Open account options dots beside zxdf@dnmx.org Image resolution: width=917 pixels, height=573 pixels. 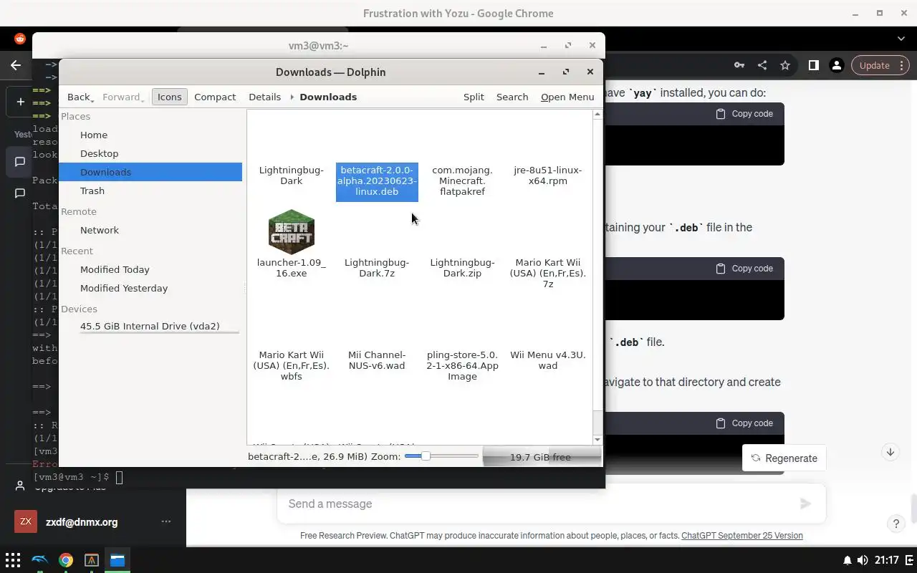166,521
